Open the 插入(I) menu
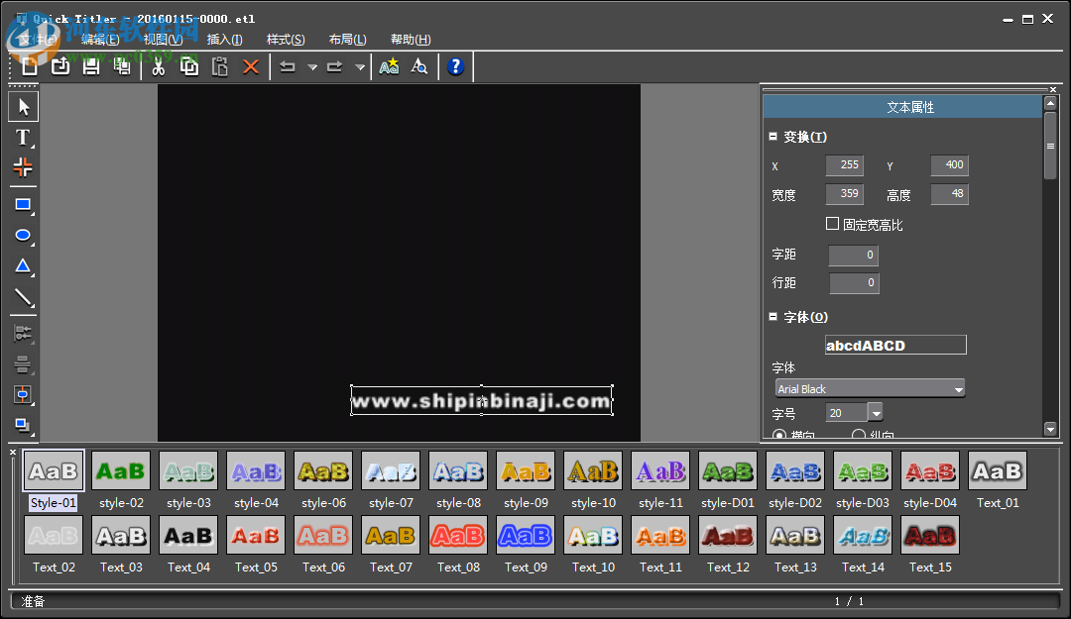The image size is (1071, 619). [225, 40]
